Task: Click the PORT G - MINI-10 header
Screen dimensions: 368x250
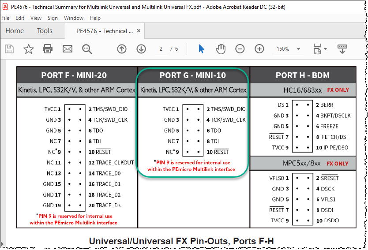Action: coord(193,75)
